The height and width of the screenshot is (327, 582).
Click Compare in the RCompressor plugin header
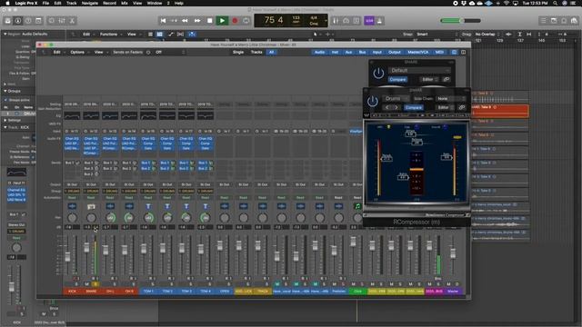coord(414,107)
